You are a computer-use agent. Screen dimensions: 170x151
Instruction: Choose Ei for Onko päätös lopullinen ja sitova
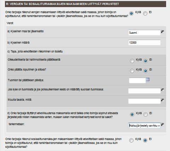pos(146,71)
